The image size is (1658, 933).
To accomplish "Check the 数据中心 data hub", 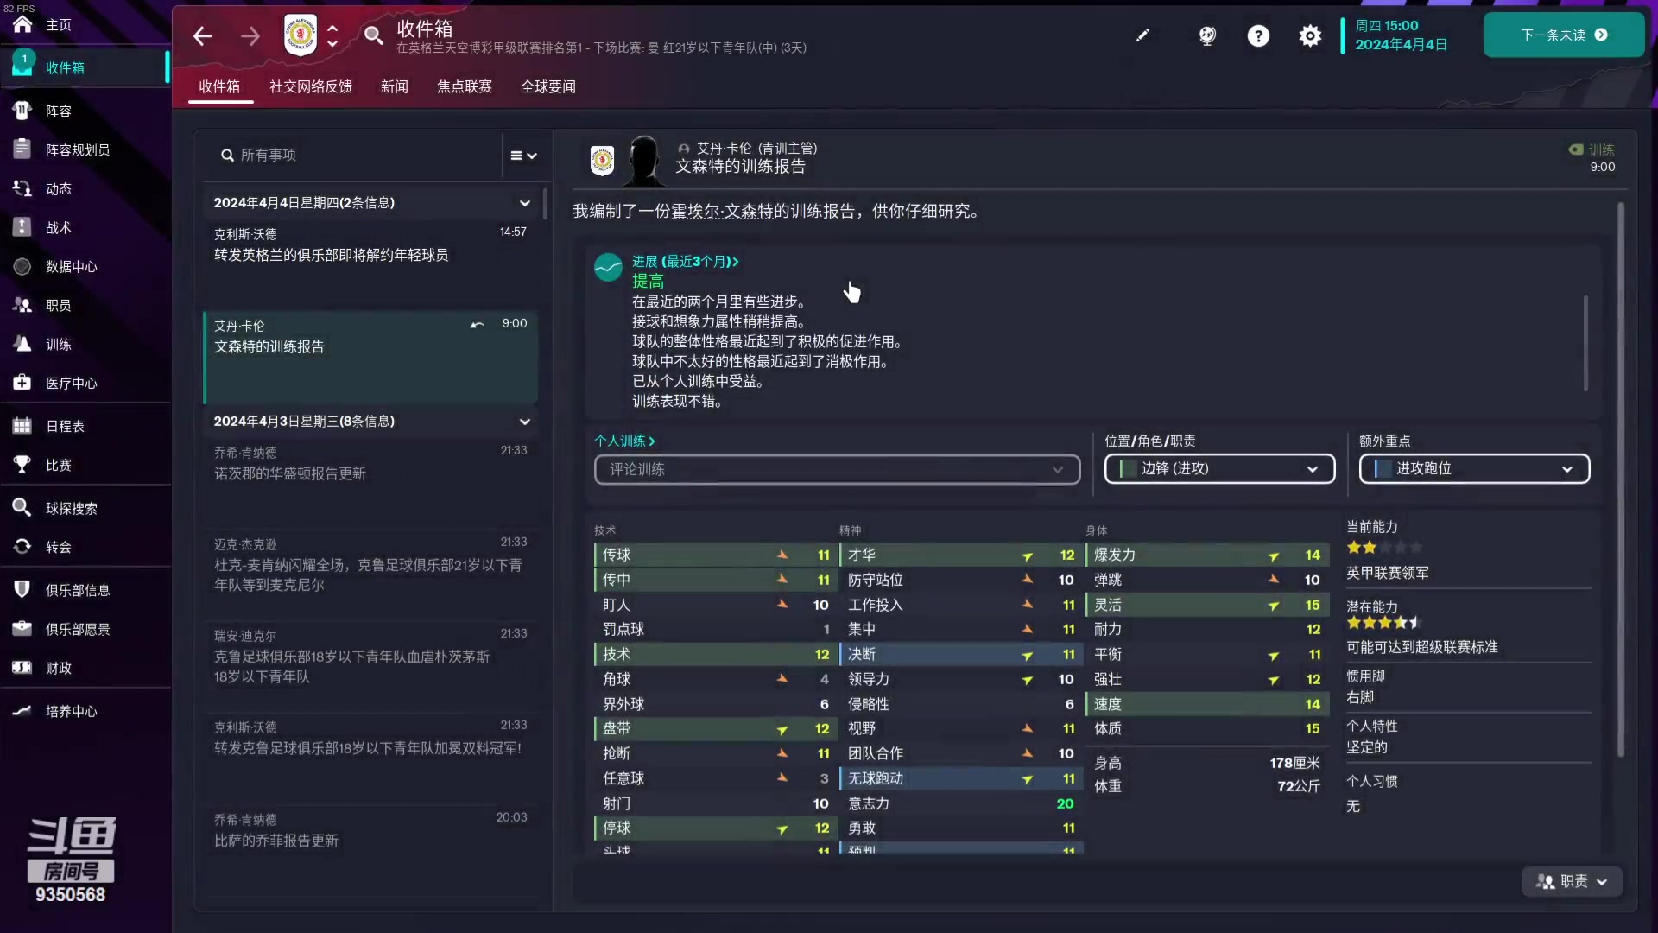I will (72, 266).
